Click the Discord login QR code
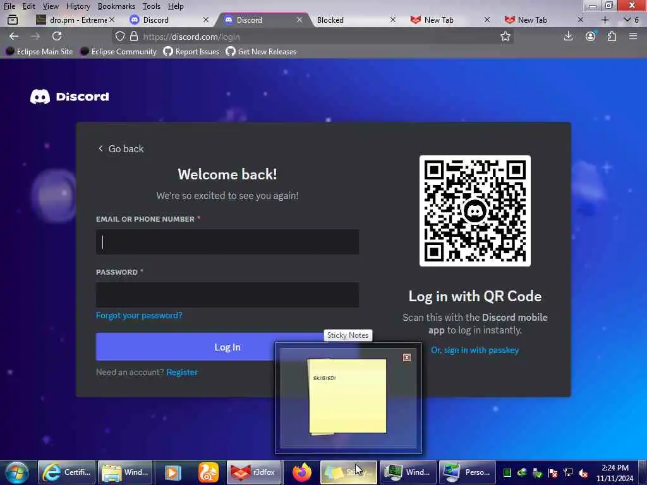The width and height of the screenshot is (647, 485). coord(475,211)
